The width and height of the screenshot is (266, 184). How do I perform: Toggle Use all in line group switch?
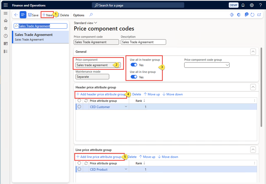pyautogui.click(x=134, y=77)
